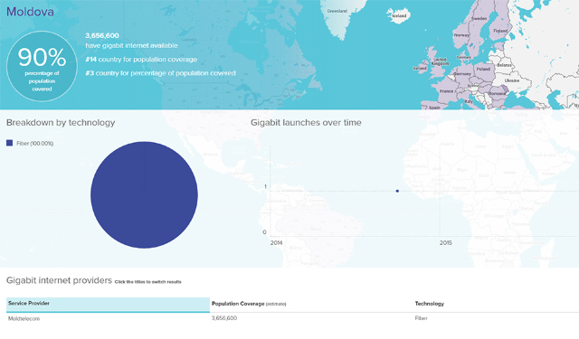579x339 pixels.
Task: Select Germany on the map
Action: [x=461, y=73]
